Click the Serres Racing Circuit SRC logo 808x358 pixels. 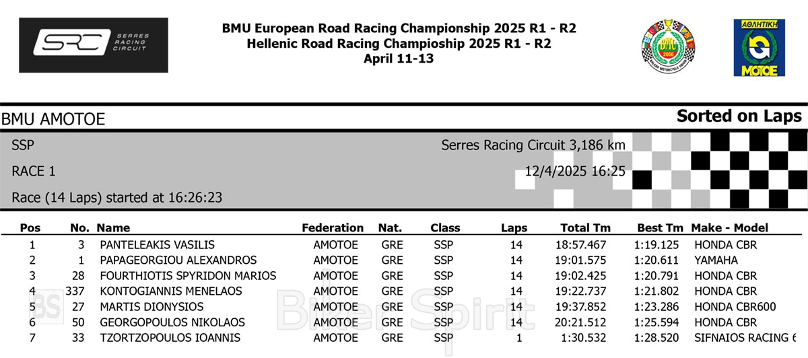click(94, 44)
